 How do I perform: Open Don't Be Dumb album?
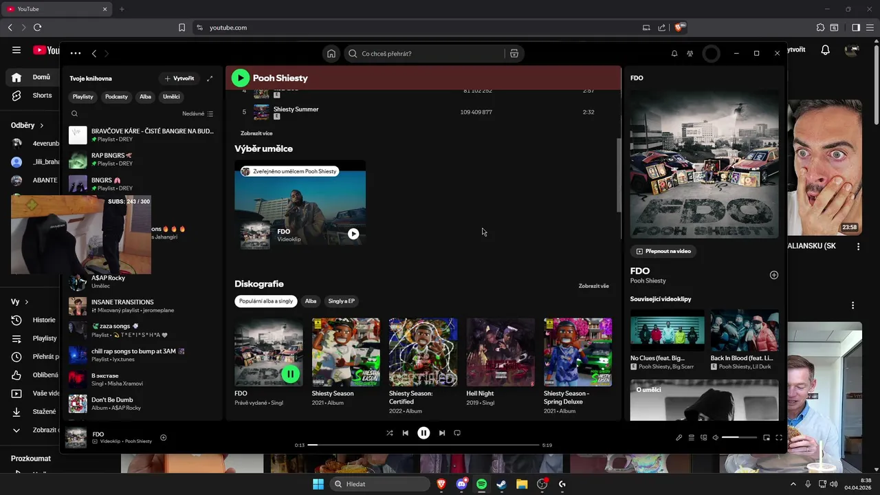coord(142,404)
